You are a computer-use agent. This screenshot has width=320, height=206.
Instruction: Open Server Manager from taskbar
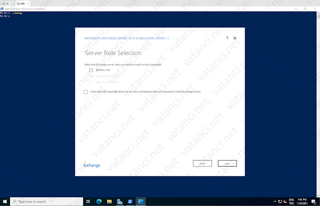[119, 201]
